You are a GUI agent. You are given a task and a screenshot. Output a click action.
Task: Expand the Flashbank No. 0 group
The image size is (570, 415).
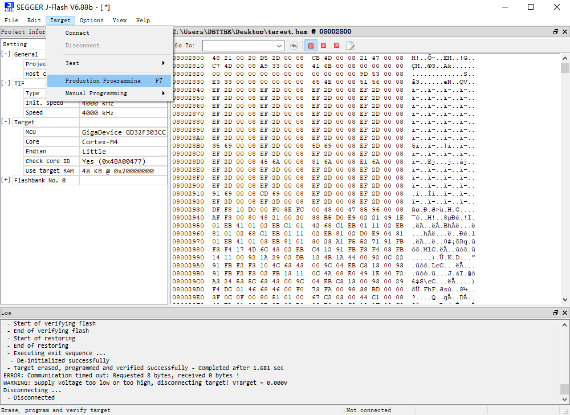click(x=6, y=180)
